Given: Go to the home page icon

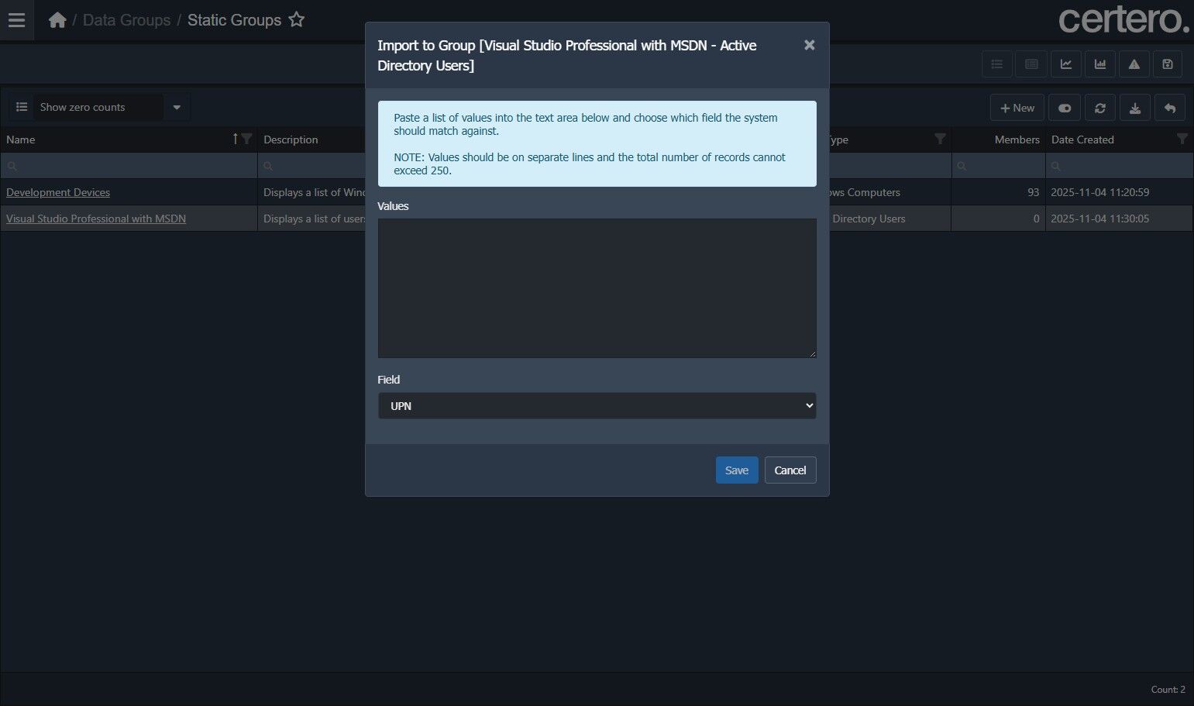Looking at the screenshot, I should coord(57,20).
